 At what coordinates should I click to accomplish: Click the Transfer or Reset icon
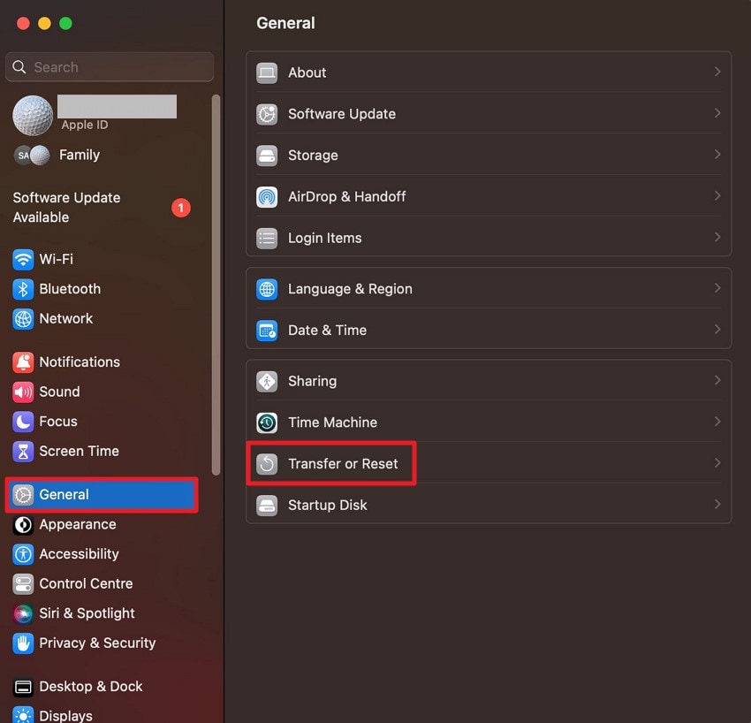(267, 464)
